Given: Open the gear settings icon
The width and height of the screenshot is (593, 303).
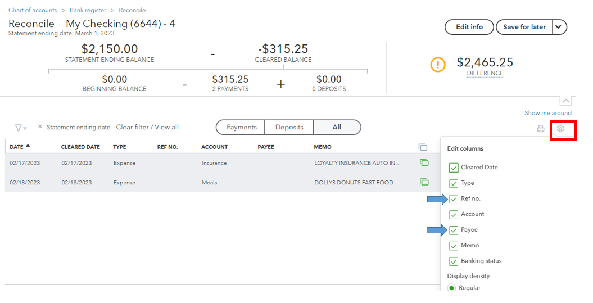Looking at the screenshot, I should tap(560, 129).
